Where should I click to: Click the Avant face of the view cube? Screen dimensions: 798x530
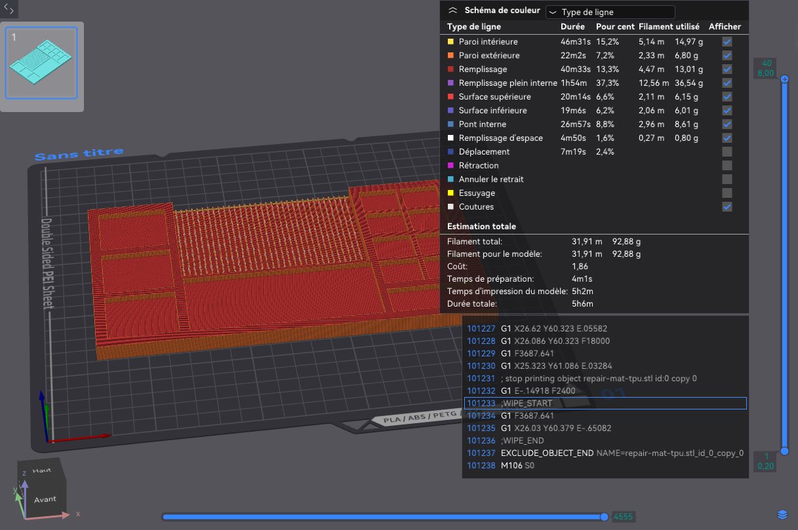[x=45, y=499]
